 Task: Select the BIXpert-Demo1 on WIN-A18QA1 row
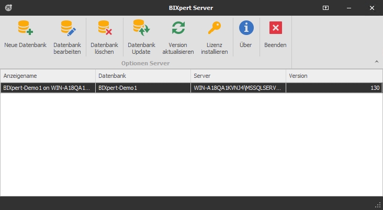point(48,88)
